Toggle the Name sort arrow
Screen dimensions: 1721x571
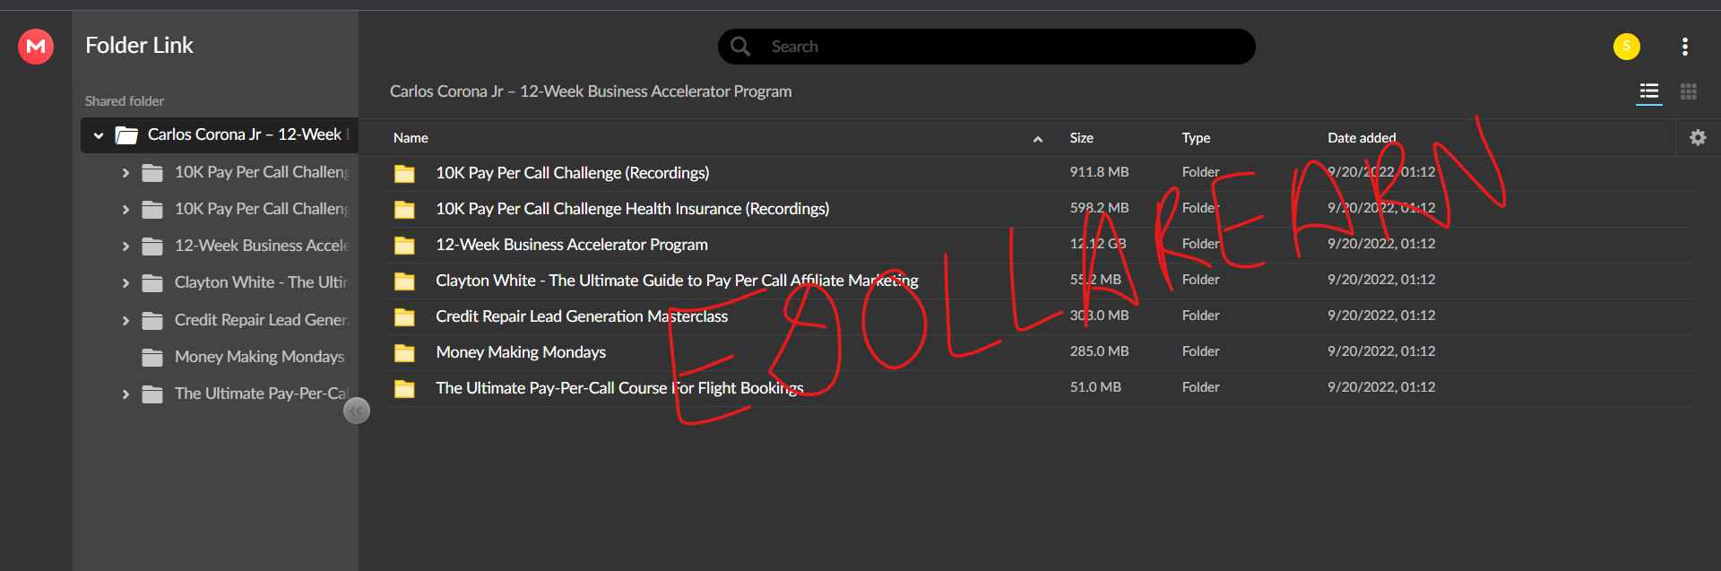pyautogui.click(x=1037, y=139)
